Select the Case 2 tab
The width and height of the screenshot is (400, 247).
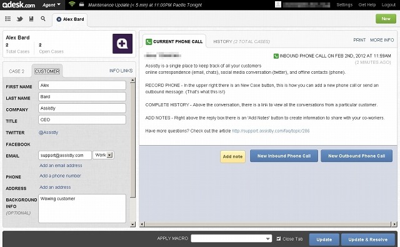pyautogui.click(x=17, y=71)
